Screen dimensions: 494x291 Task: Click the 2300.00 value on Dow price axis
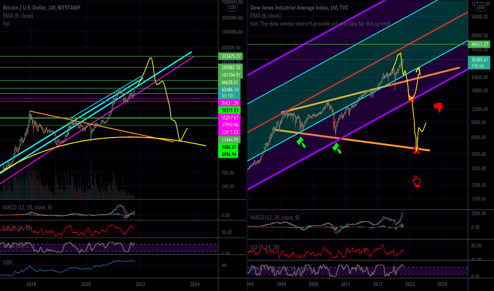pyautogui.click(x=479, y=185)
